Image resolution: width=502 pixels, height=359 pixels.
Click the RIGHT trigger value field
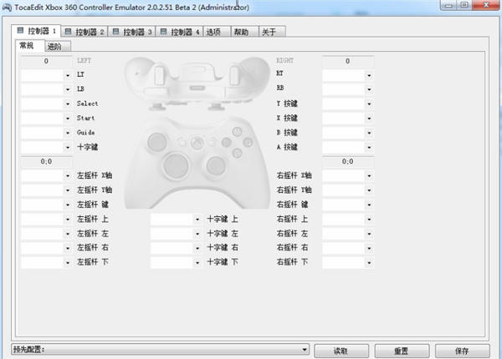[348, 61]
